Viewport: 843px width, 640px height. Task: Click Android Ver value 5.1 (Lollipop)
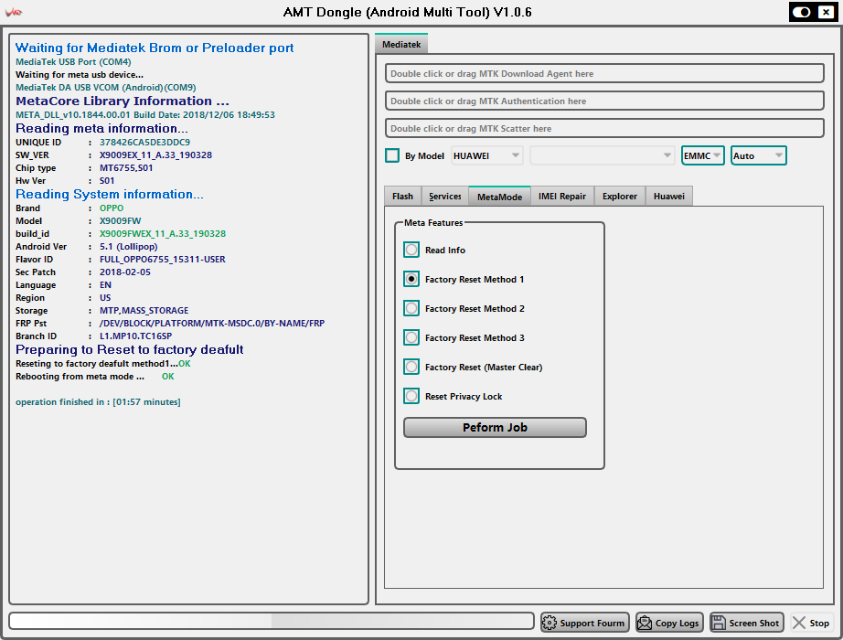[x=129, y=247]
